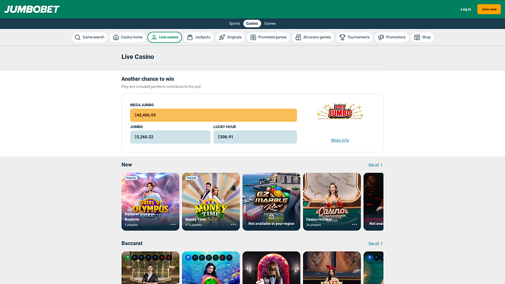The height and width of the screenshot is (284, 505).
Task: Click the Mega Jumbo $42,466.05 bar
Action: pos(213,115)
